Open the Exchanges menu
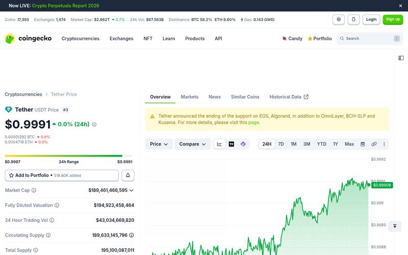Image resolution: width=408 pixels, height=255 pixels. [121, 39]
